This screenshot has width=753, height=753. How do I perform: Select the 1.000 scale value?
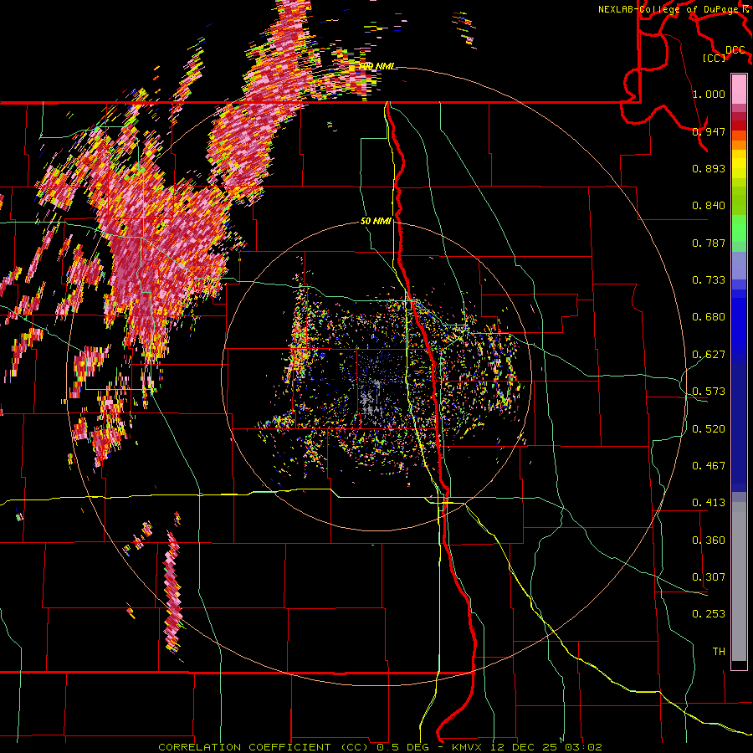709,94
